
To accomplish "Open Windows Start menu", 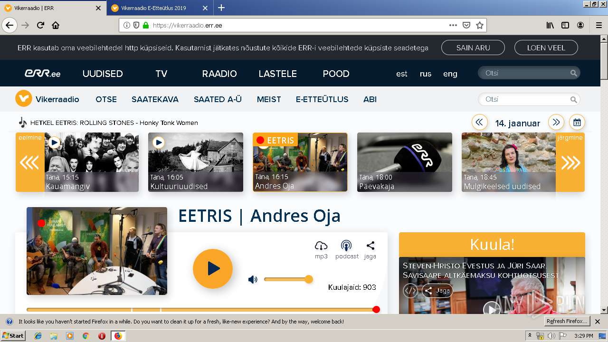I will tap(13, 335).
